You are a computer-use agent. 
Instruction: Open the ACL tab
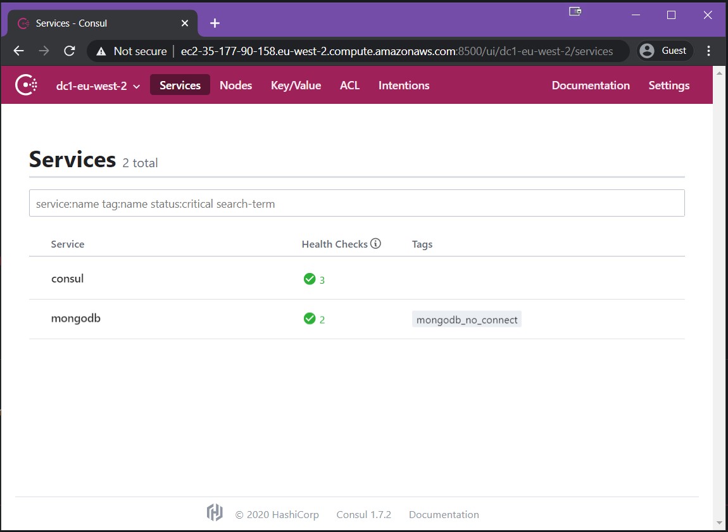349,85
